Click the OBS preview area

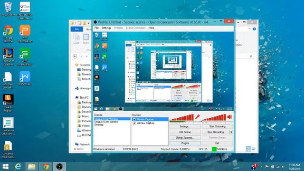163,71
